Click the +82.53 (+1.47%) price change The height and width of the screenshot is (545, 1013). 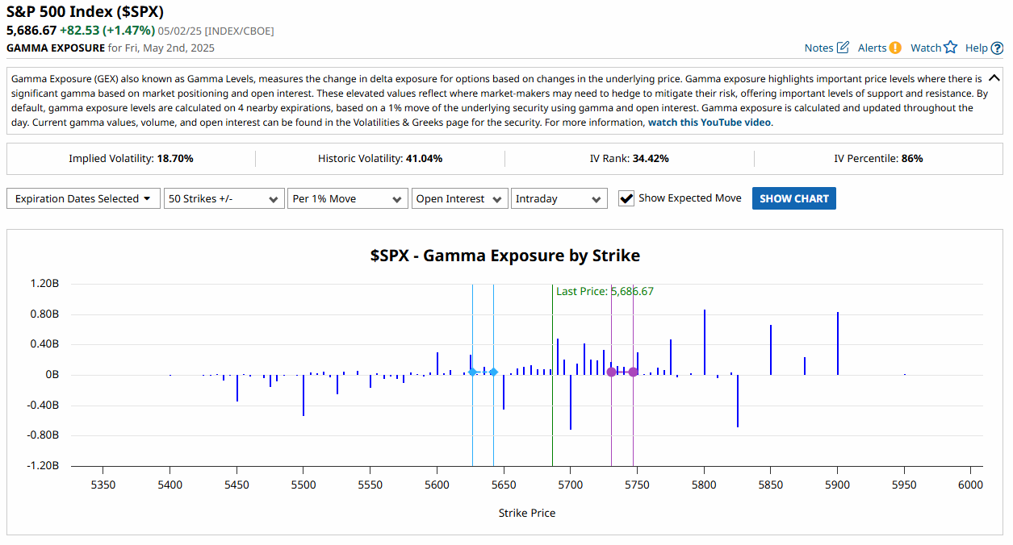point(107,31)
